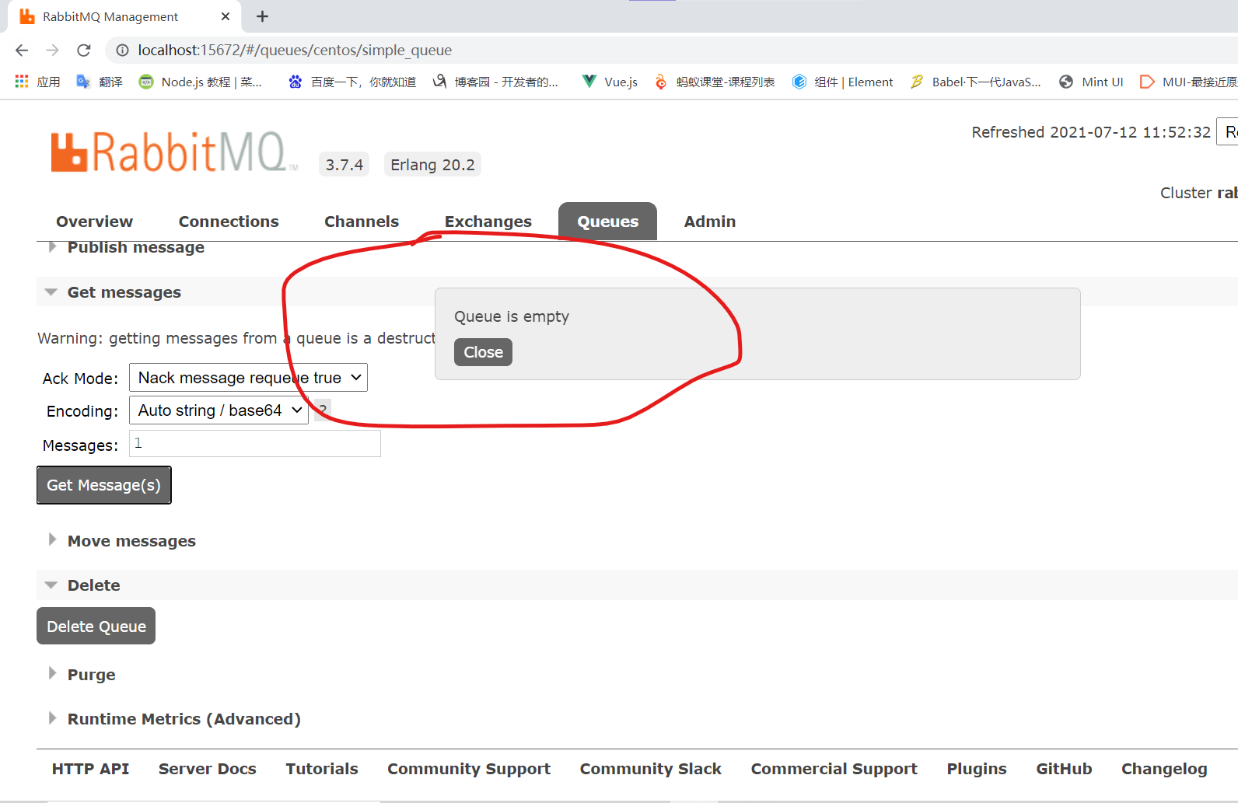
Task: Open the 百度一下 bookmark
Action: pyautogui.click(x=351, y=82)
